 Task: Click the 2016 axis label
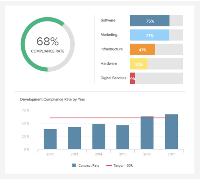[x=147, y=154]
